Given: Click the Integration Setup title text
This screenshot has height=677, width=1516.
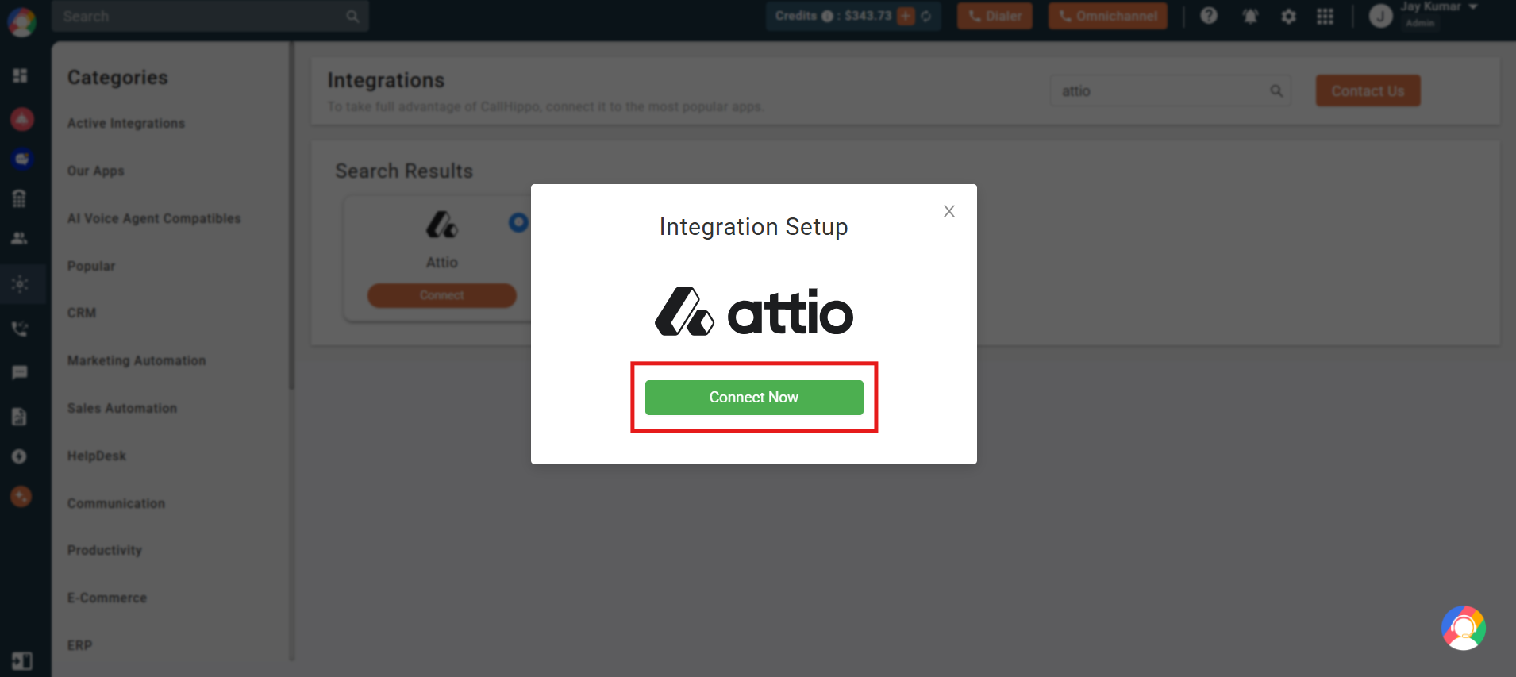Looking at the screenshot, I should pos(753,227).
